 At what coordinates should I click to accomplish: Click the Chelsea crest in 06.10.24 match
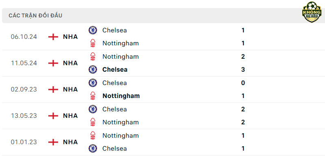coord(93,30)
